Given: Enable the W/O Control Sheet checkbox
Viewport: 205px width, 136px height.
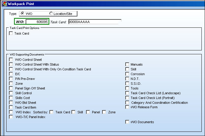Looking at the screenshot, I should click(x=11, y=60).
